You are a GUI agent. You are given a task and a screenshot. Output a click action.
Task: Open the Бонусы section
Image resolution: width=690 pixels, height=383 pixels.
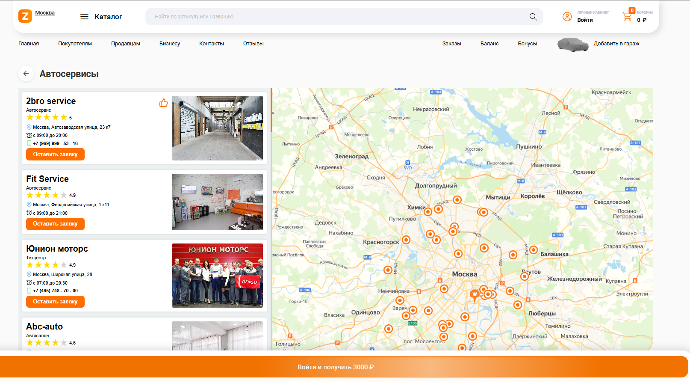[527, 44]
